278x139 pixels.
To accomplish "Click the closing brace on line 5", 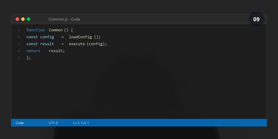I will (x=28, y=58).
